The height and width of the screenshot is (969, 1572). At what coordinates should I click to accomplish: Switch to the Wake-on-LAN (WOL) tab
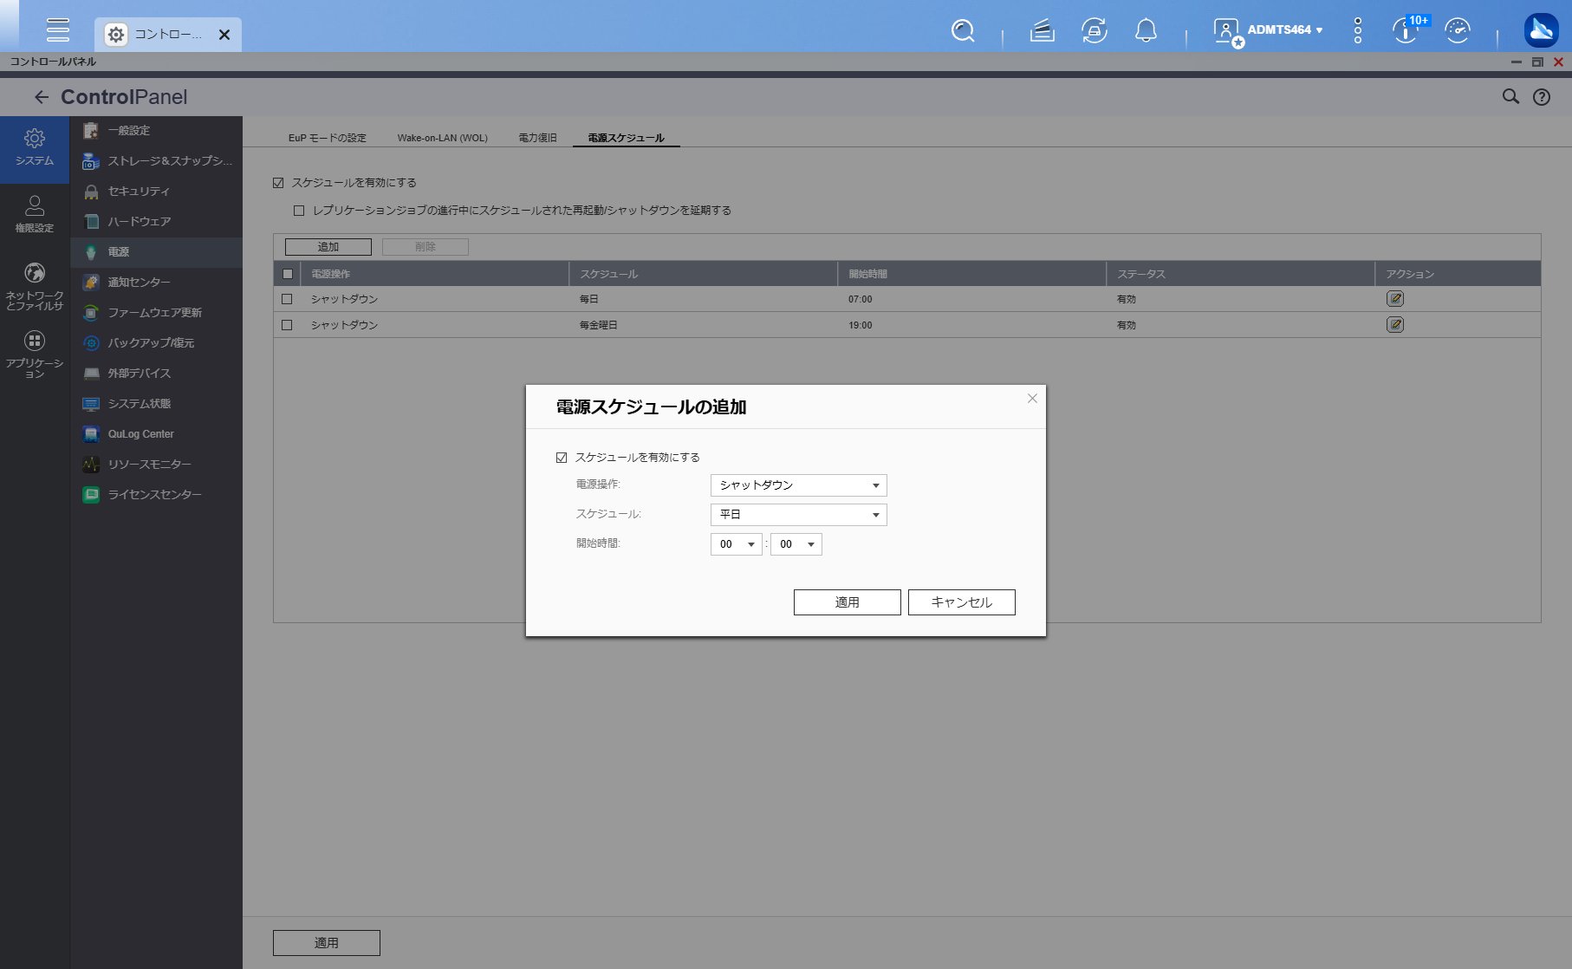click(442, 138)
